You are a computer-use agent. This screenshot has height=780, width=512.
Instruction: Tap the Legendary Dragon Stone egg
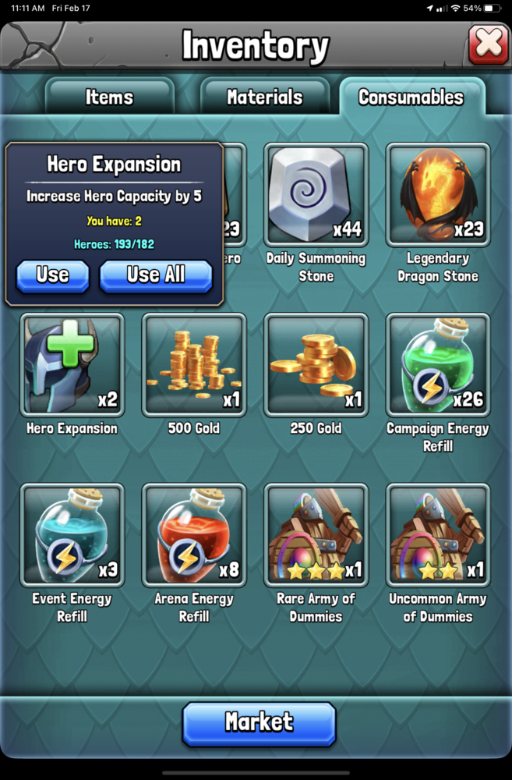pos(438,194)
